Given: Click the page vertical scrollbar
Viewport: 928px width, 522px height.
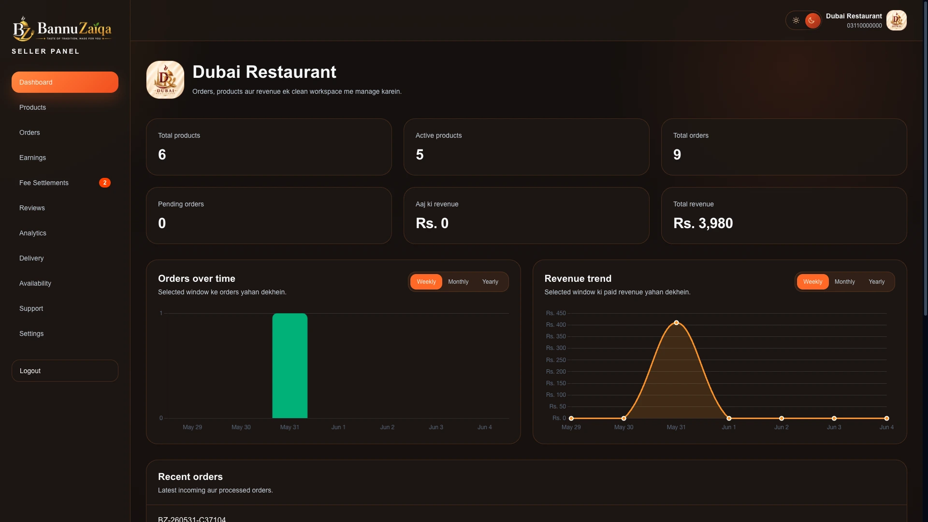Looking at the screenshot, I should (x=925, y=159).
